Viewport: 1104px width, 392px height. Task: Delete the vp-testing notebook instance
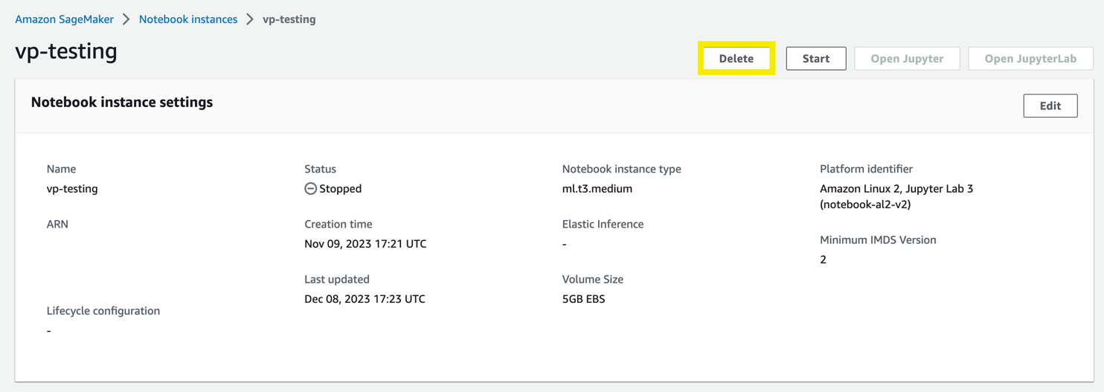coord(736,59)
